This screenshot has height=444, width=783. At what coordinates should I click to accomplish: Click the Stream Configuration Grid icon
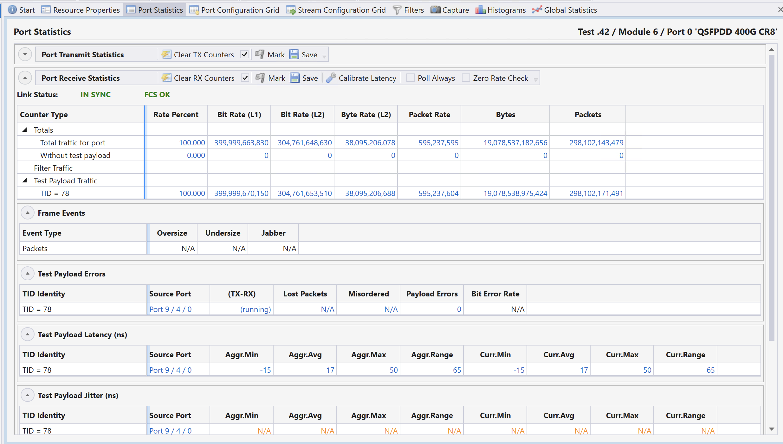click(x=291, y=10)
